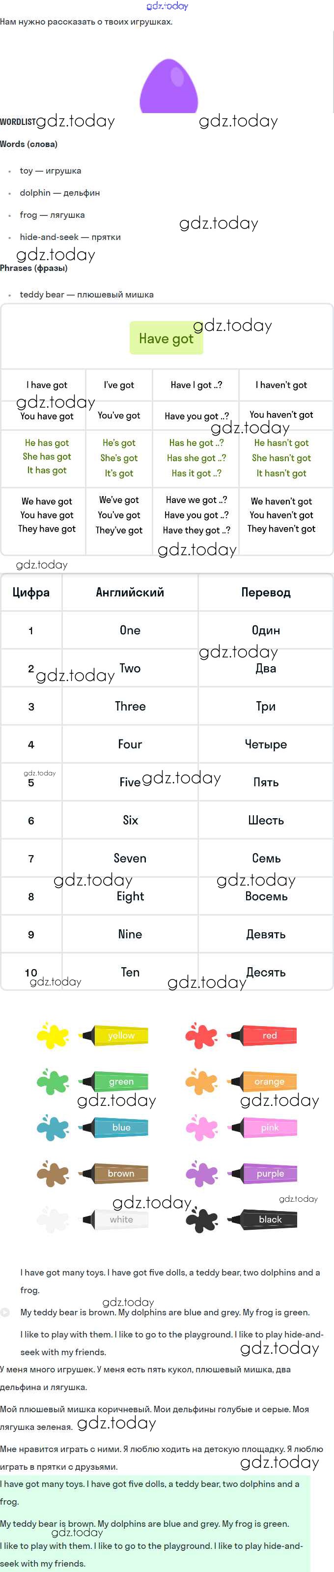Image resolution: width=334 pixels, height=1572 pixels.
Task: Click the green 'Have got' heading label
Action: [166, 339]
